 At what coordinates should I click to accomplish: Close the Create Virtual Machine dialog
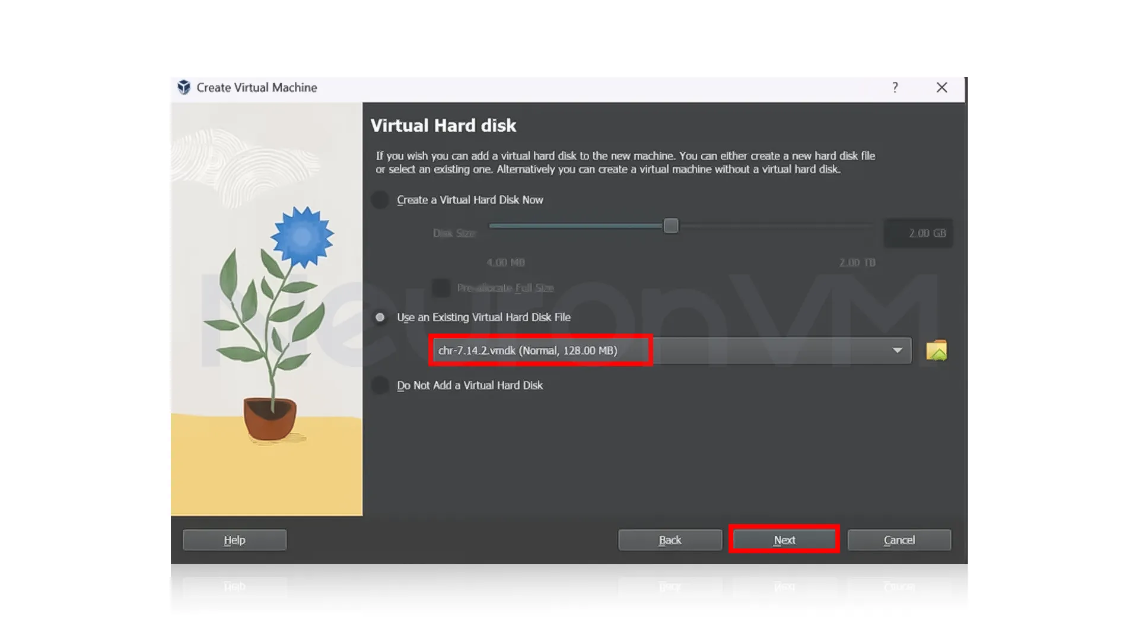point(941,88)
